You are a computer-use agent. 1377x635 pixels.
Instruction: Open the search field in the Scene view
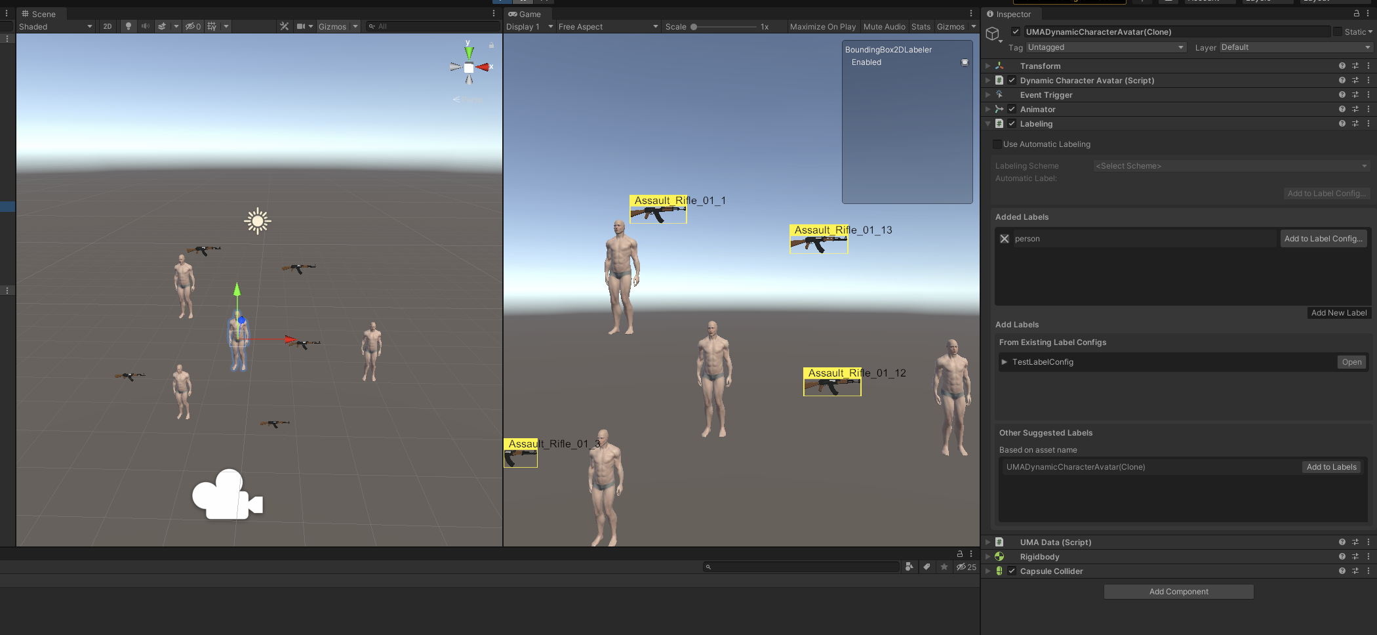click(433, 26)
